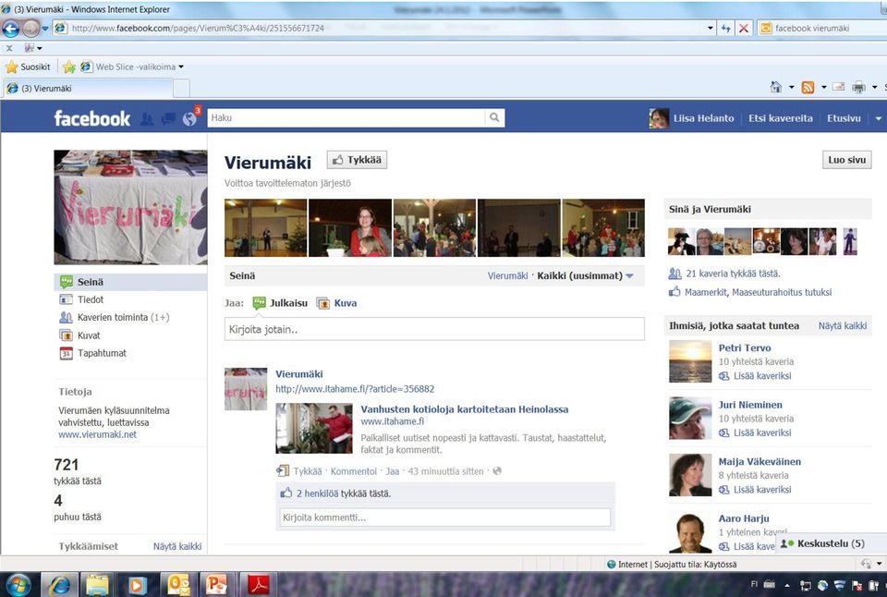Open Facebook friend requests icon

pos(147,119)
